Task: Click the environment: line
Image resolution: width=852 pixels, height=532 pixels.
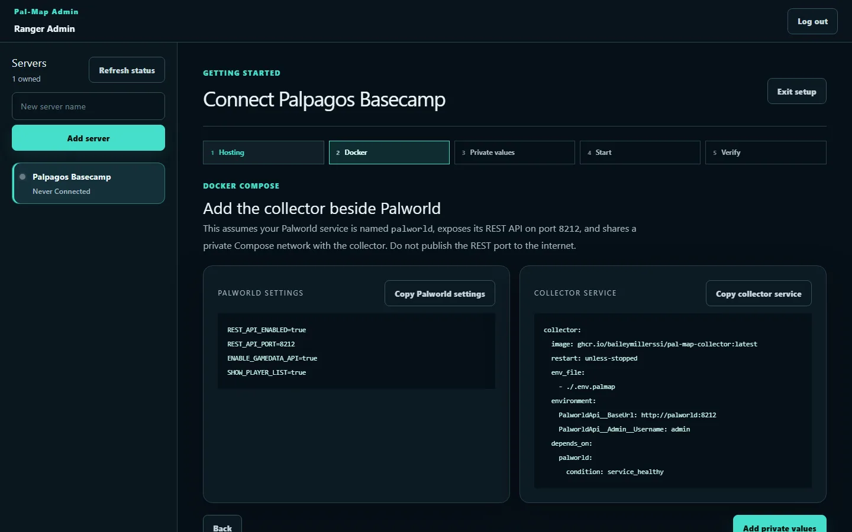Action: coord(573,401)
